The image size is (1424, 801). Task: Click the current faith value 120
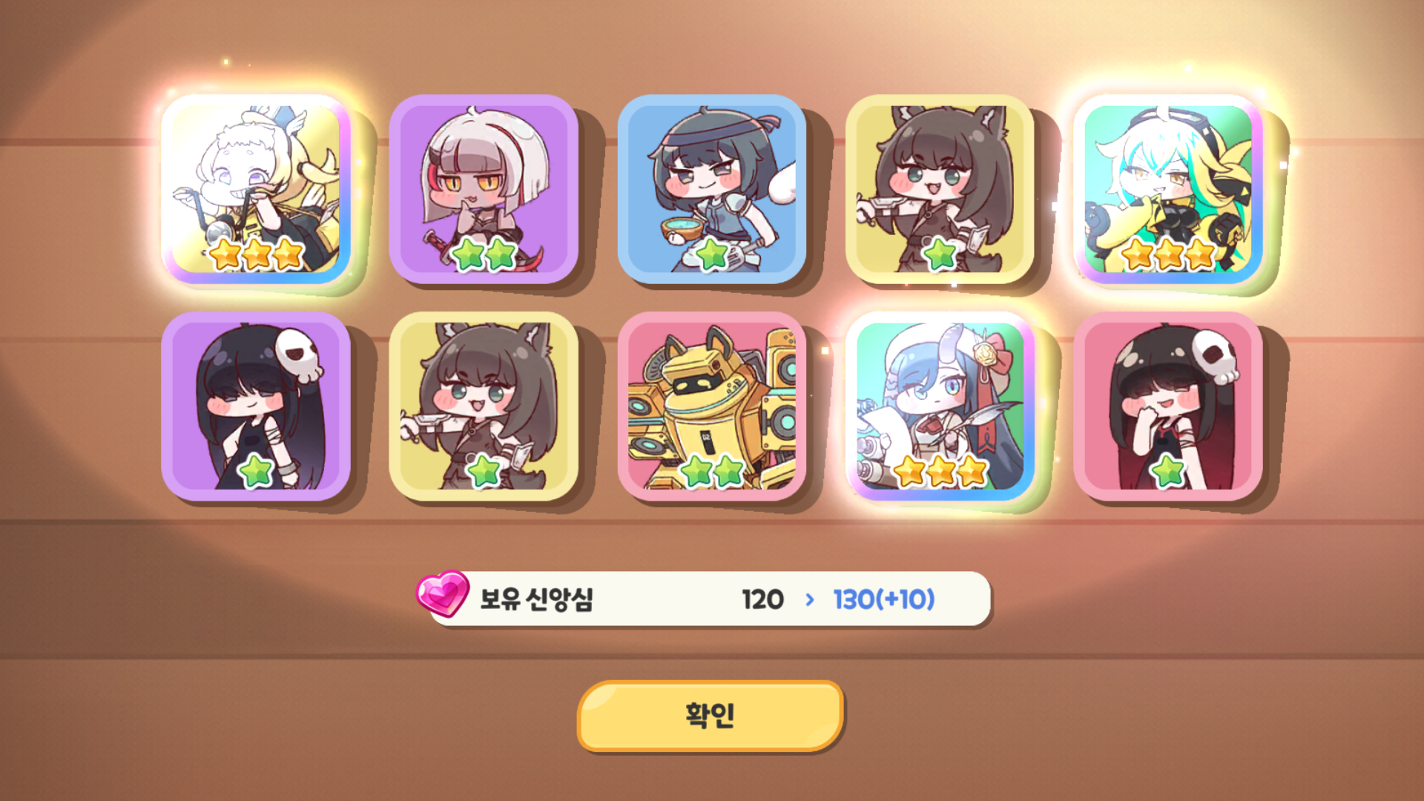coord(762,599)
